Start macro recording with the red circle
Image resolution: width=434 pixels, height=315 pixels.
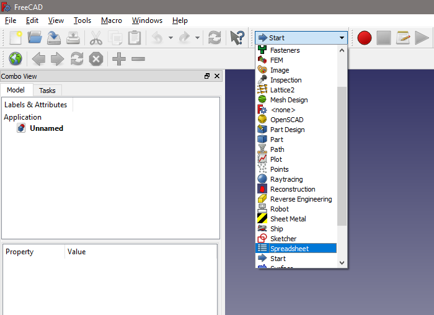[365, 38]
